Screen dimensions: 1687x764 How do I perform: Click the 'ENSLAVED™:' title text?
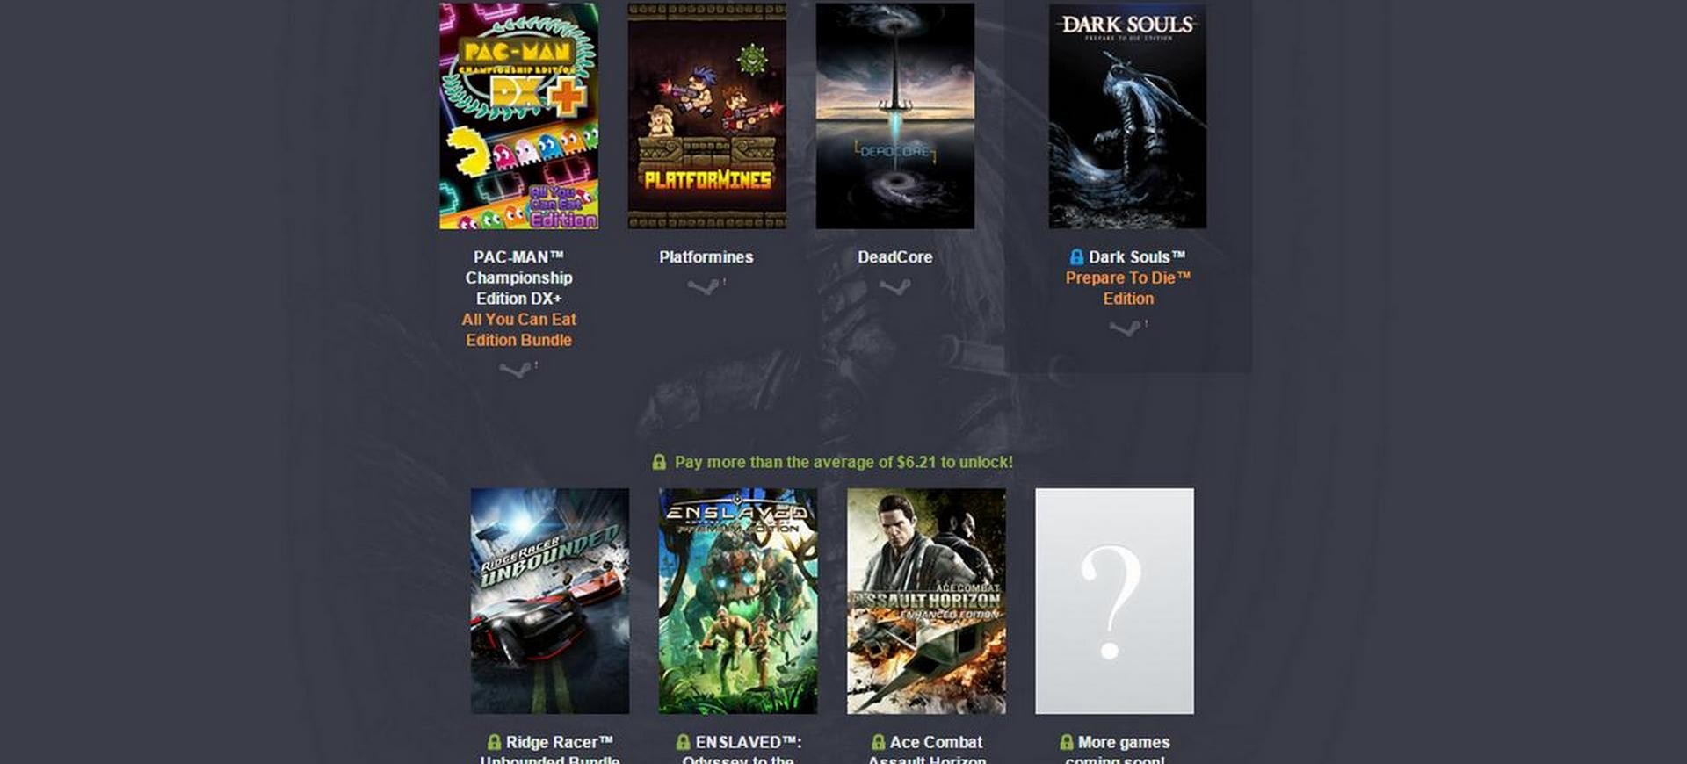click(x=749, y=742)
